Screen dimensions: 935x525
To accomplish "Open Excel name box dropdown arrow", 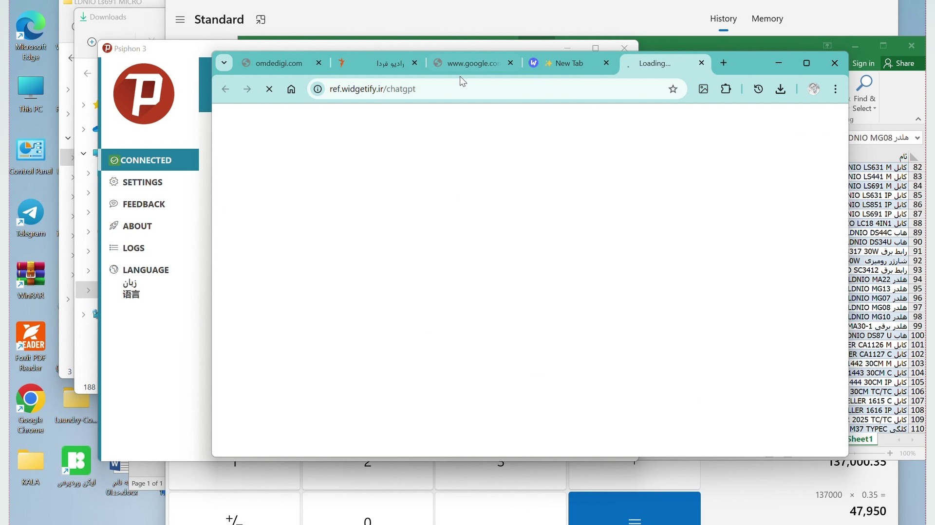I will 917,138.
